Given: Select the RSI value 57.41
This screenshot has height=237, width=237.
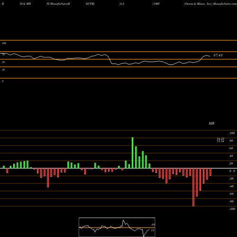Looking at the screenshot, I should 218,55.
